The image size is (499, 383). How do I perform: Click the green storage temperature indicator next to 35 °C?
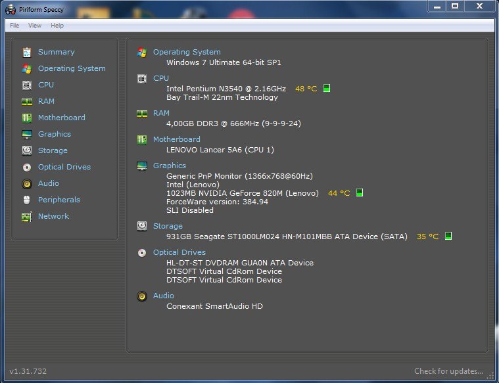pos(448,236)
